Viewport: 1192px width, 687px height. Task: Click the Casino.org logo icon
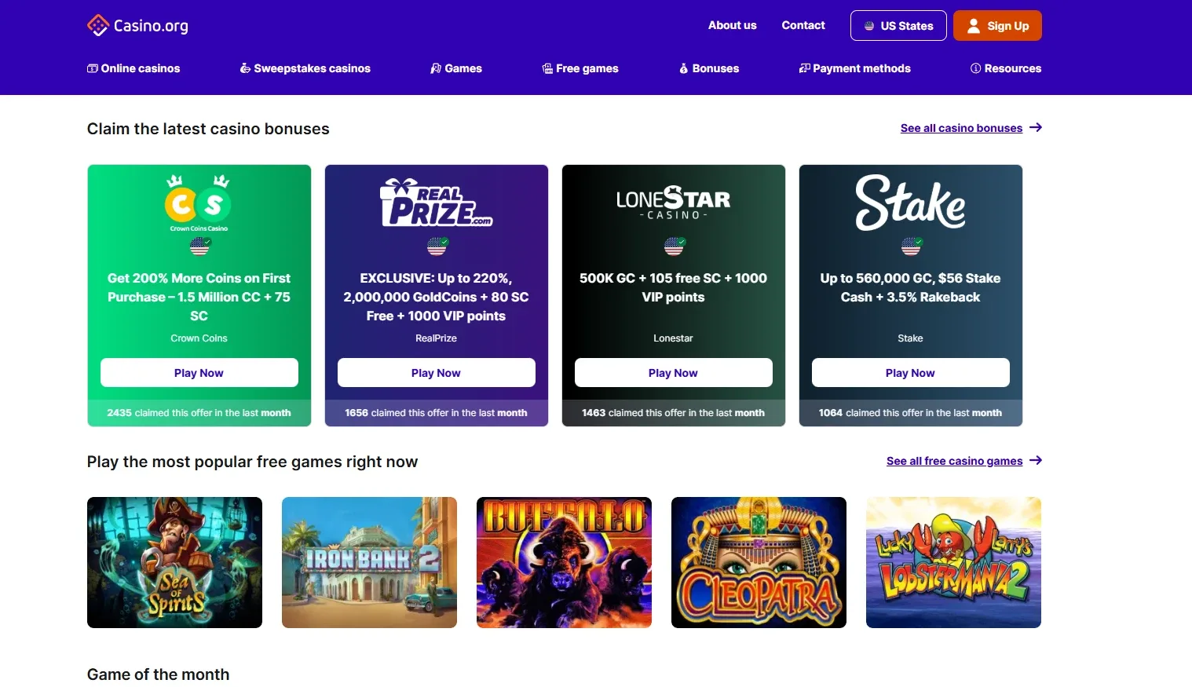pos(98,24)
